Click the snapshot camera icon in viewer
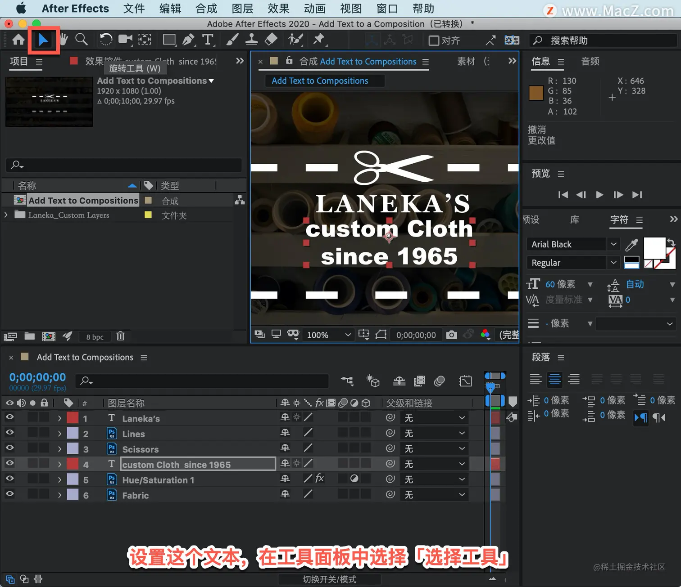 pos(451,335)
